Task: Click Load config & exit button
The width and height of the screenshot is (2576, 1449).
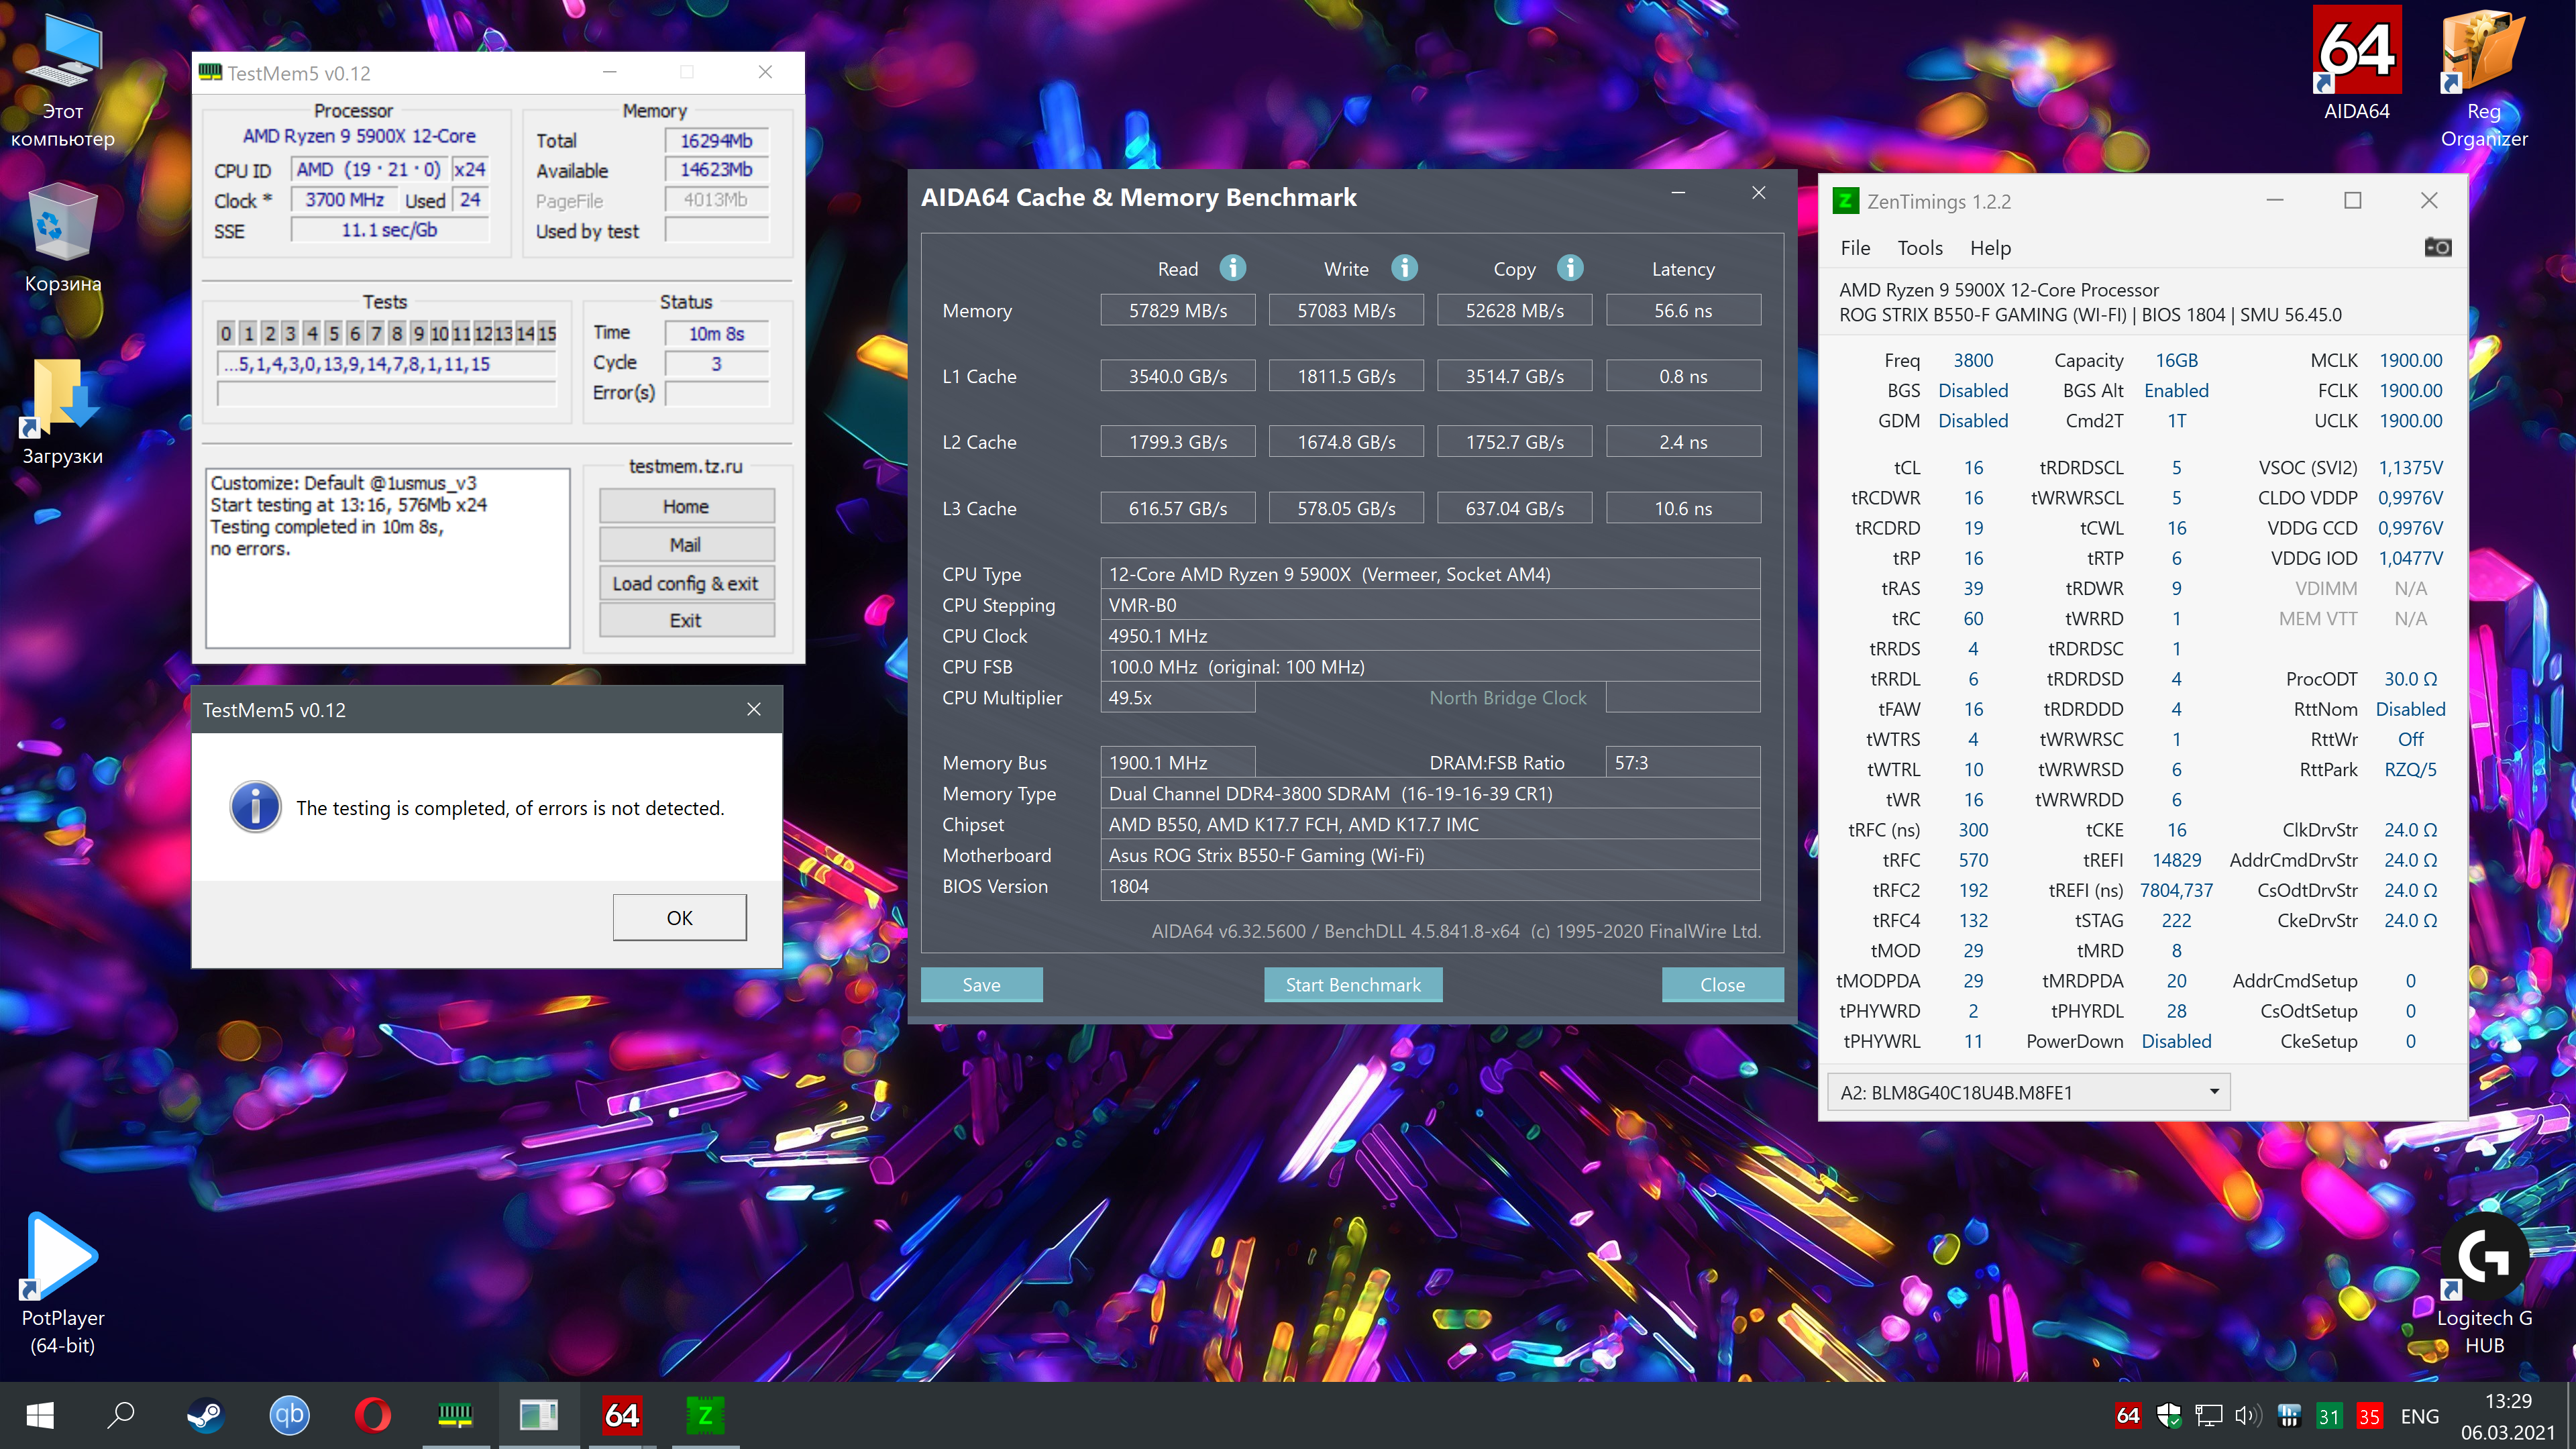Action: point(686,583)
